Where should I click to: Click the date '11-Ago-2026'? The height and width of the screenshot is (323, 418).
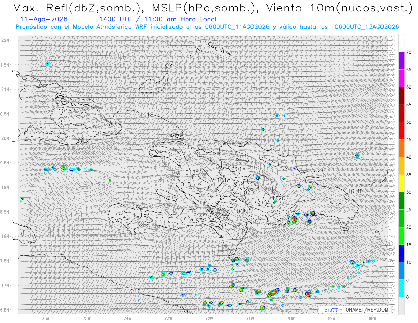[x=44, y=19]
